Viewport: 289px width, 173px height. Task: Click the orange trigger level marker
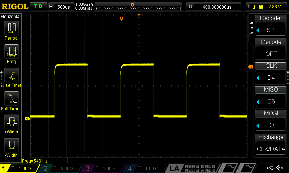pos(250,67)
